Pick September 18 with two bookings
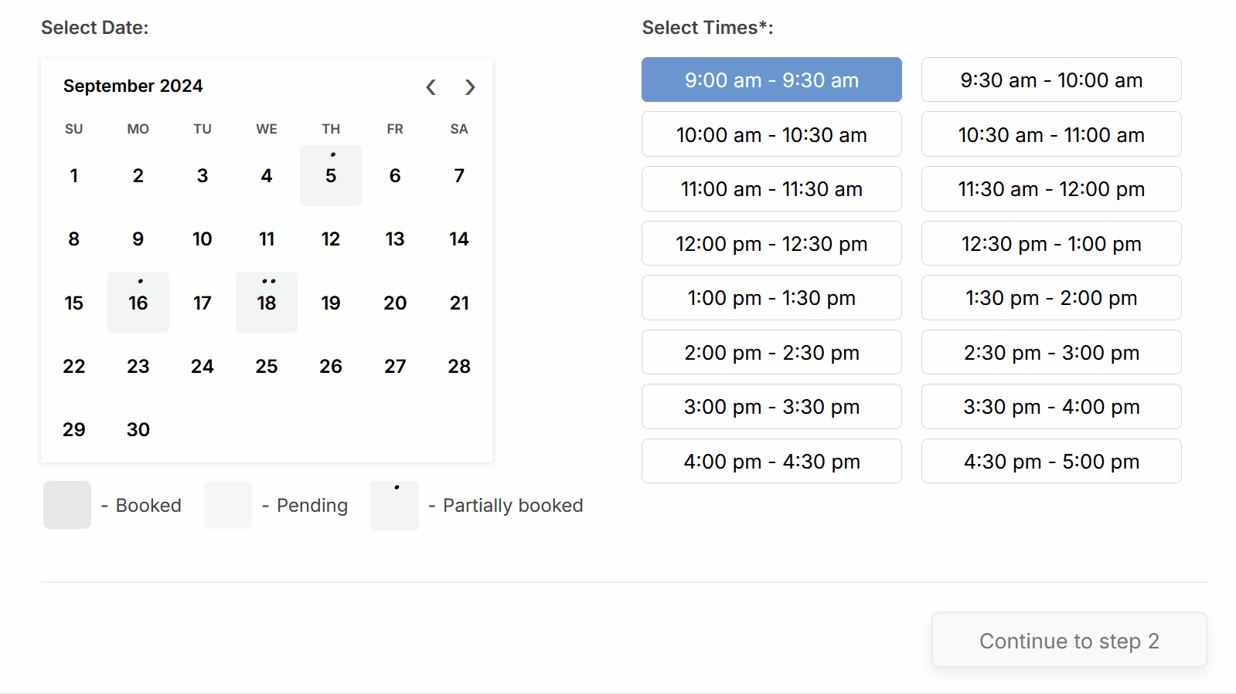 266,303
